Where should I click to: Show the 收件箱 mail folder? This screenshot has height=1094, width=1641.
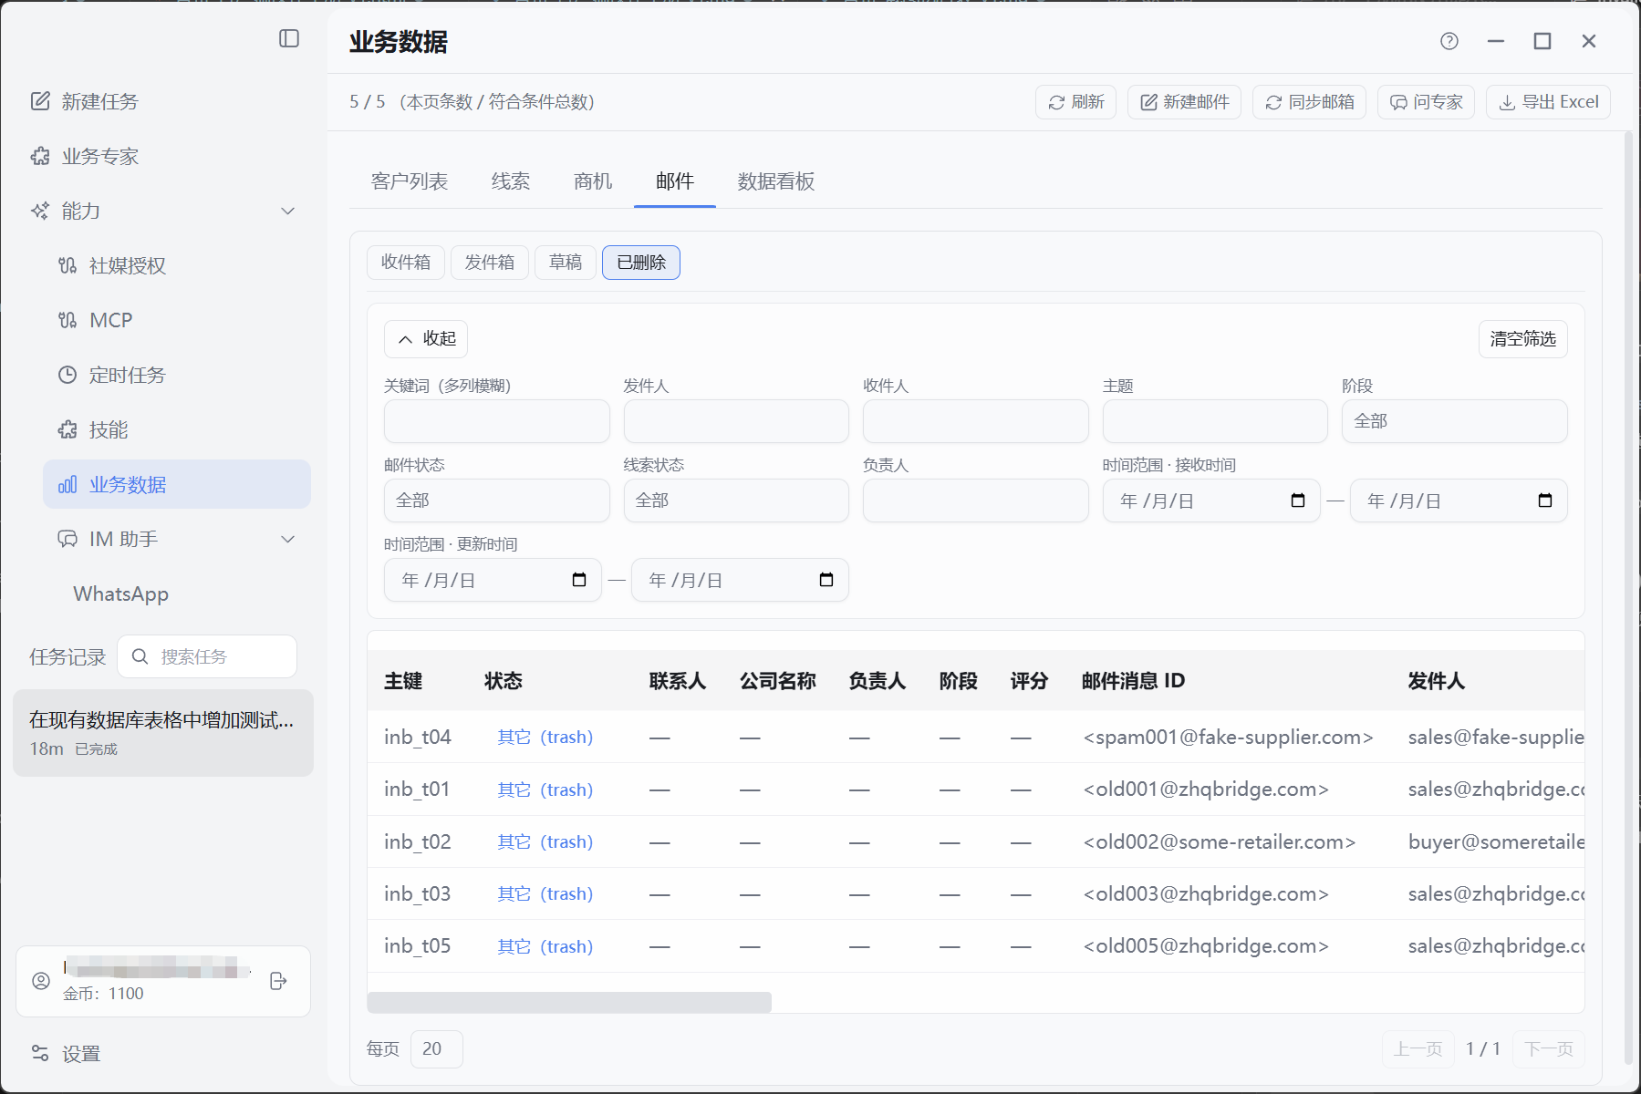click(406, 263)
